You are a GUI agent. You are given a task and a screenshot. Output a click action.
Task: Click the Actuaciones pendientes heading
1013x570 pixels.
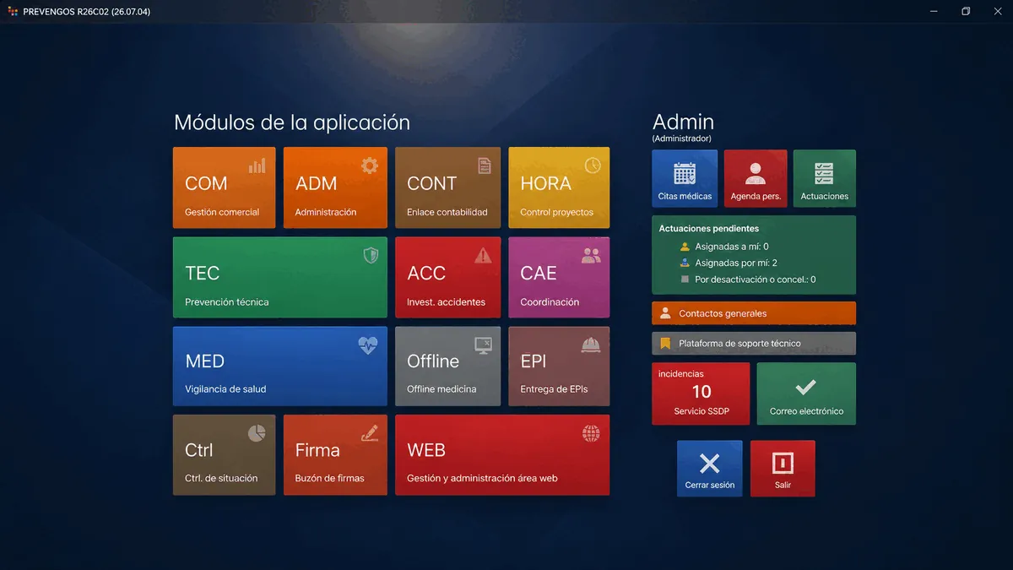tap(709, 228)
